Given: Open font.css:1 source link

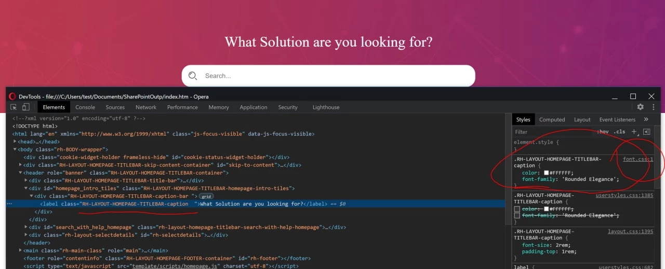Looking at the screenshot, I should coord(638,159).
